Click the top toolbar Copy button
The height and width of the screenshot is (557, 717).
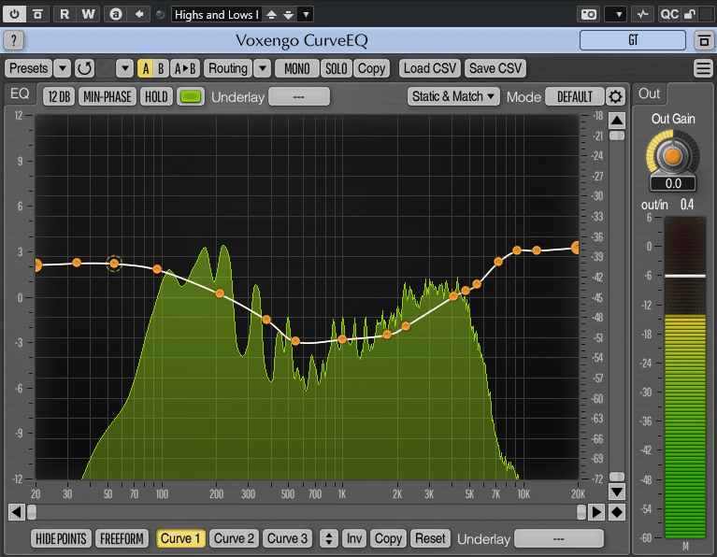(371, 68)
